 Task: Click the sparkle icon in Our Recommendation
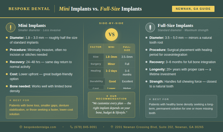(107, 96)
